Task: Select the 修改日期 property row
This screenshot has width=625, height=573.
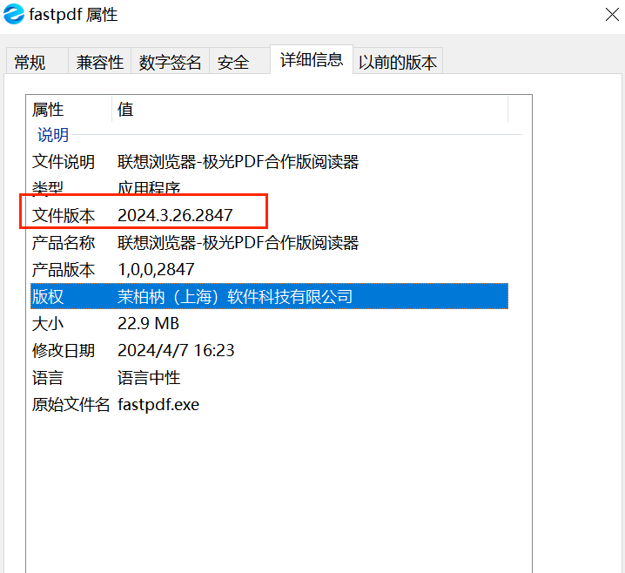Action: click(270, 350)
